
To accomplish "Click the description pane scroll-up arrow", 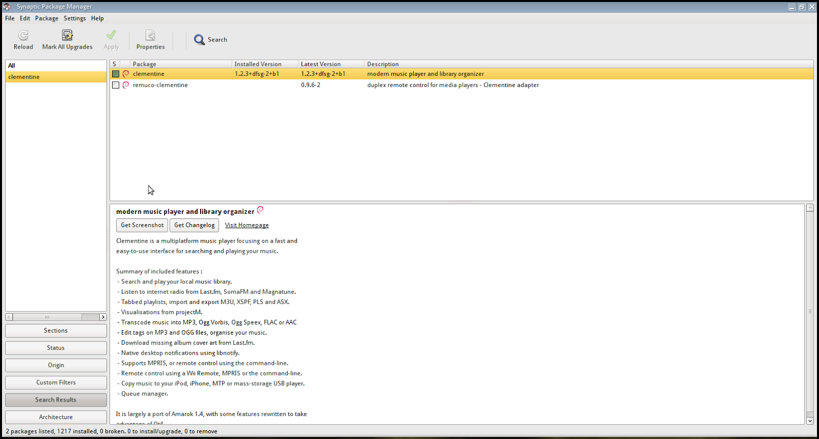I will (x=810, y=208).
